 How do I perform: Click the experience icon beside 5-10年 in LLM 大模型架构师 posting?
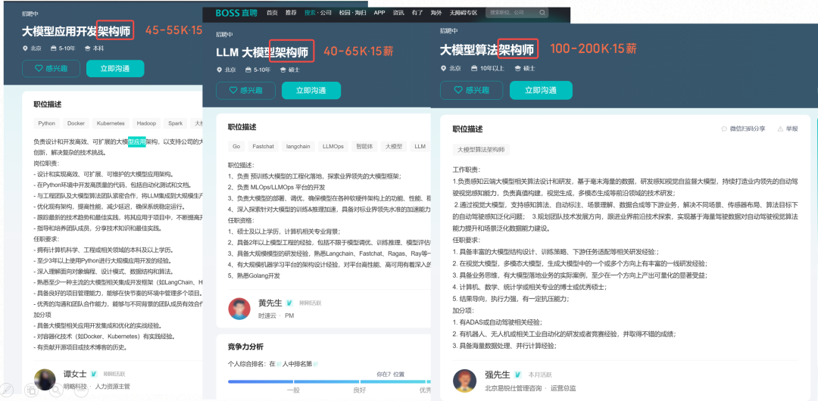(248, 70)
